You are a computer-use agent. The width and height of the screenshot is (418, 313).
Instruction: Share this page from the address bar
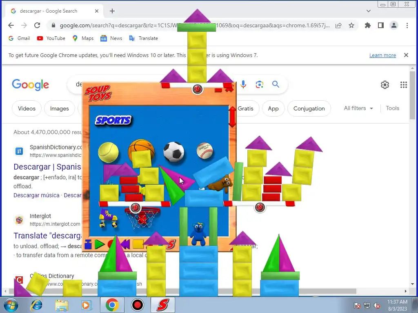338,26
